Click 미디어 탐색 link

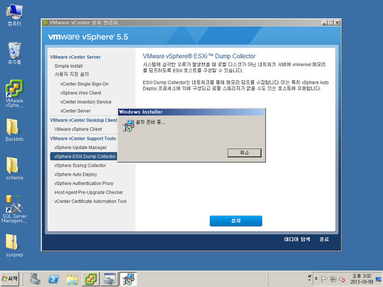coord(297,239)
